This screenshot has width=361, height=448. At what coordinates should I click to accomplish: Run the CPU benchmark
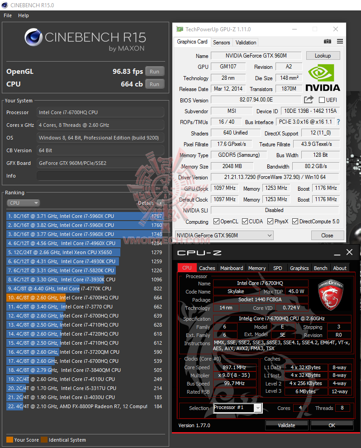pyautogui.click(x=154, y=84)
